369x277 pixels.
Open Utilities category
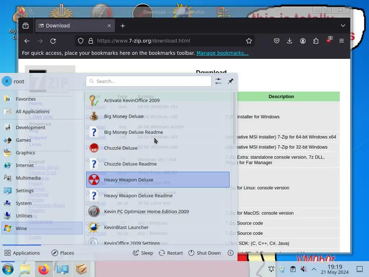coord(42,216)
